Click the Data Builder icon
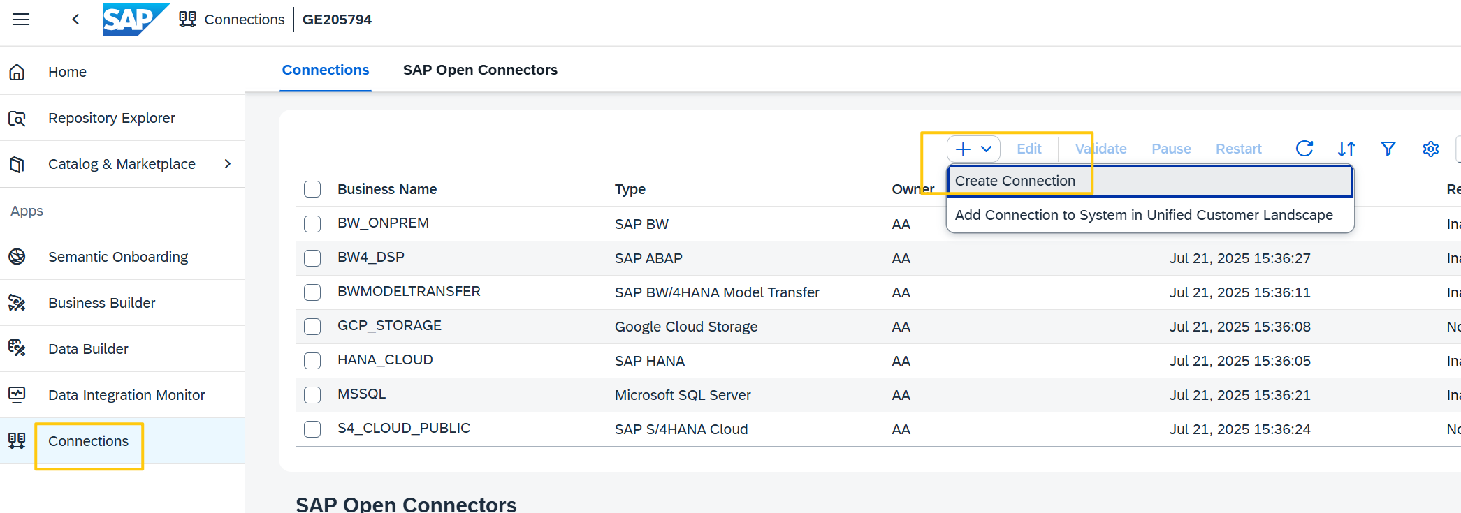Viewport: 1461px width, 513px height. coord(17,349)
